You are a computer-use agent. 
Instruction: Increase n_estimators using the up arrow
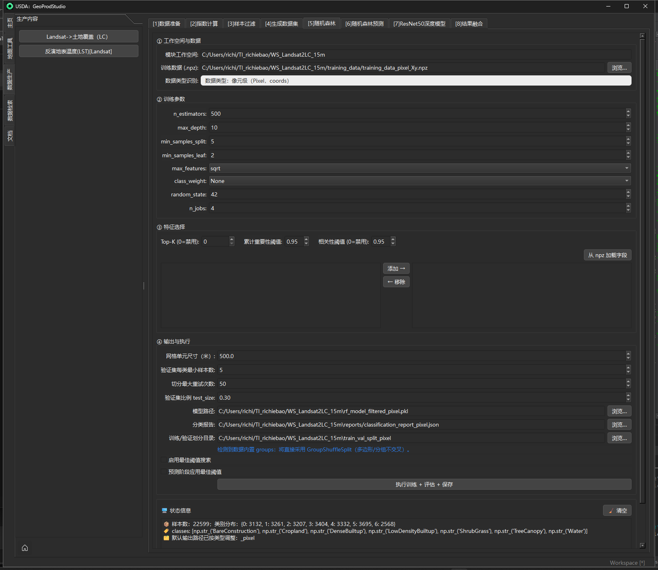pos(628,111)
